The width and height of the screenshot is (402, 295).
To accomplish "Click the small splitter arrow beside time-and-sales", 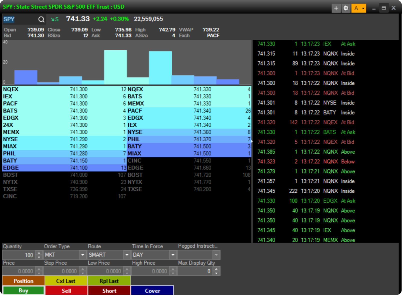I will [252, 141].
